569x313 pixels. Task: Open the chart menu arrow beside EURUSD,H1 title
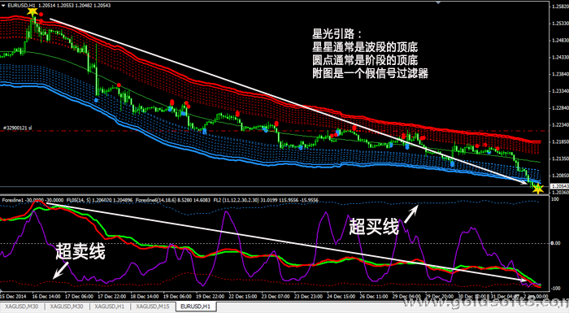click(x=3, y=6)
